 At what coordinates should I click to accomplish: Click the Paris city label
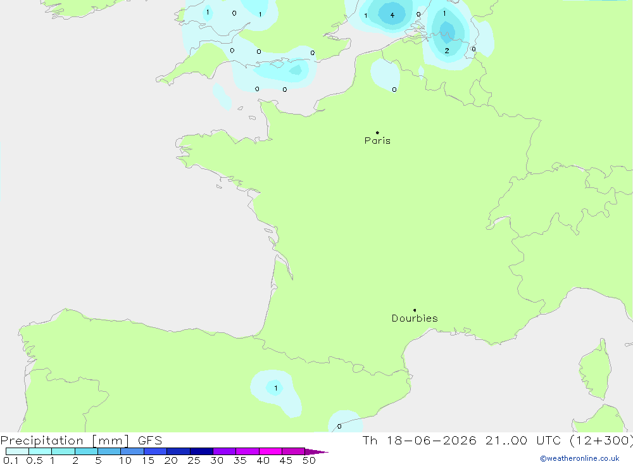(x=377, y=141)
